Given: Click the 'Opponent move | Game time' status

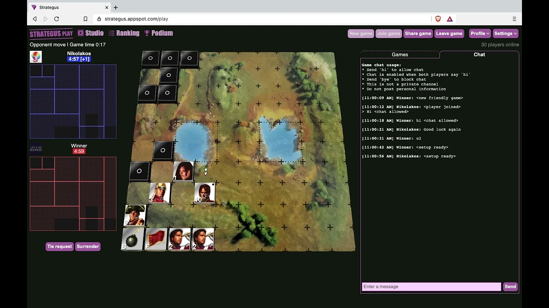Looking at the screenshot, I should coord(67,44).
